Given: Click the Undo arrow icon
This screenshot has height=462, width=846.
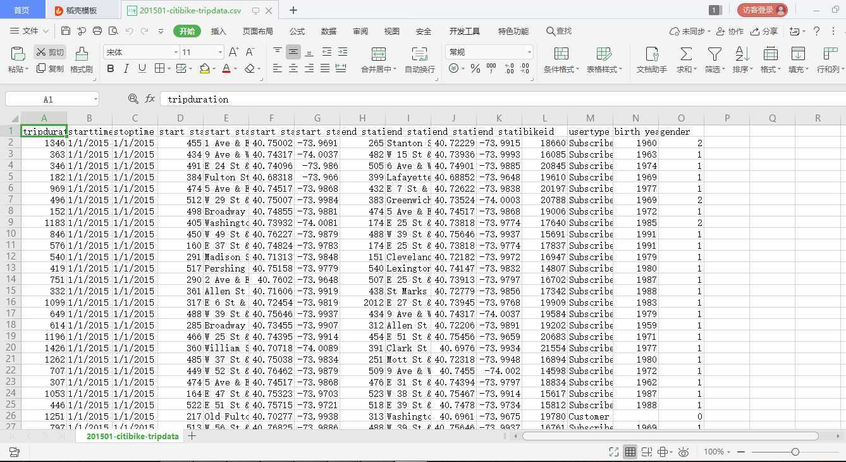Looking at the screenshot, I should 129,31.
